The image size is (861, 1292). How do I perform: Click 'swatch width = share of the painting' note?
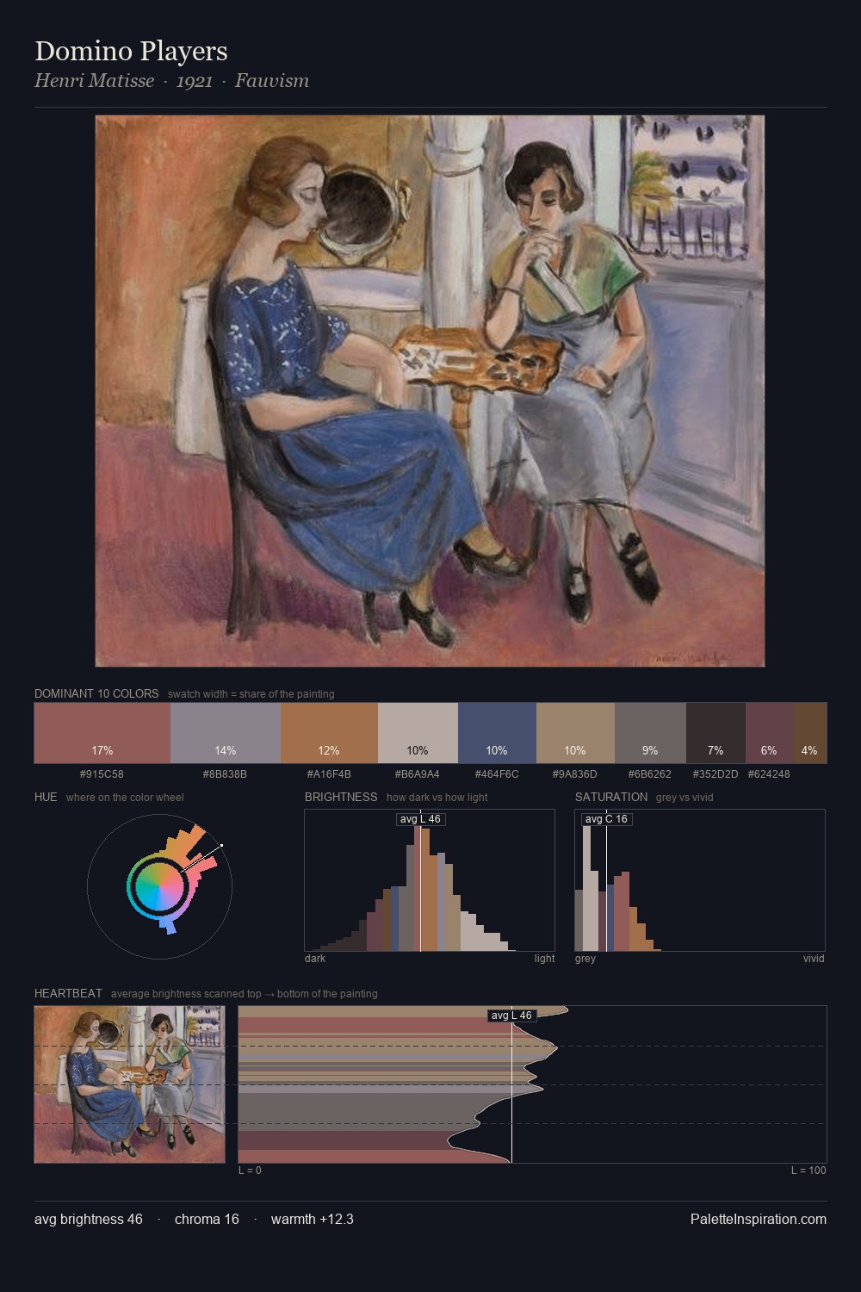click(x=251, y=694)
